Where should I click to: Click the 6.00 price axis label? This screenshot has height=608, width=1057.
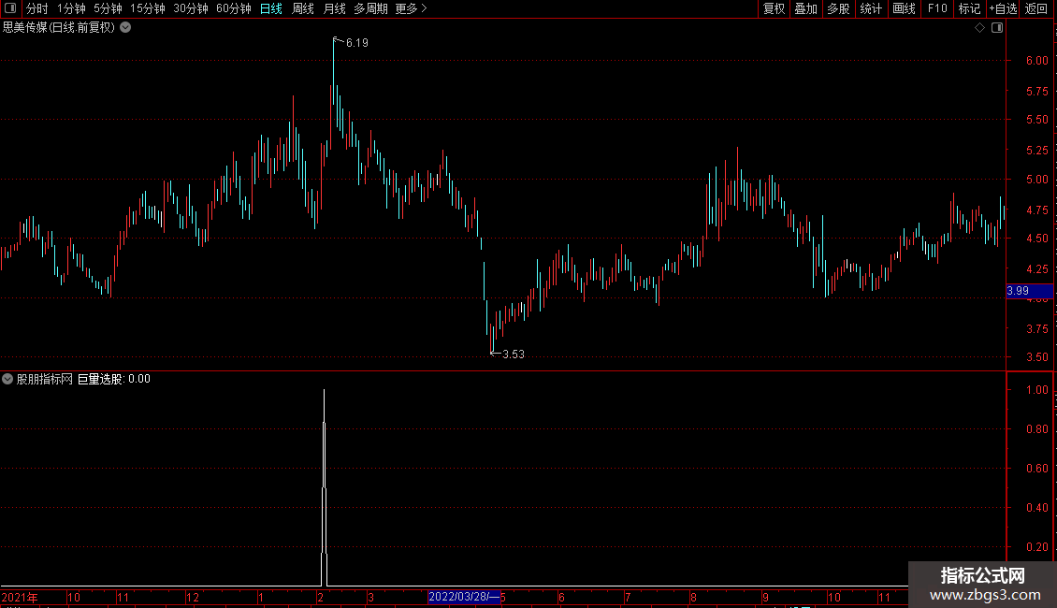[1036, 61]
